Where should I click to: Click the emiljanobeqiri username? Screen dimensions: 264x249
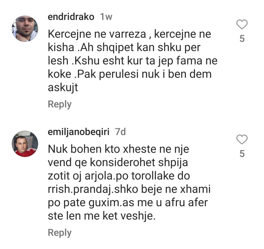pyautogui.click(x=79, y=132)
